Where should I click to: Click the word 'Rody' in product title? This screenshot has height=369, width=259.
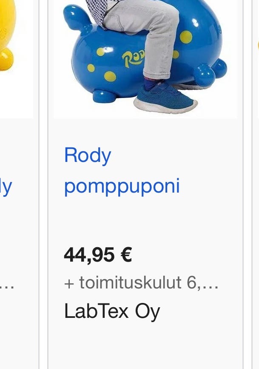pyautogui.click(x=87, y=156)
